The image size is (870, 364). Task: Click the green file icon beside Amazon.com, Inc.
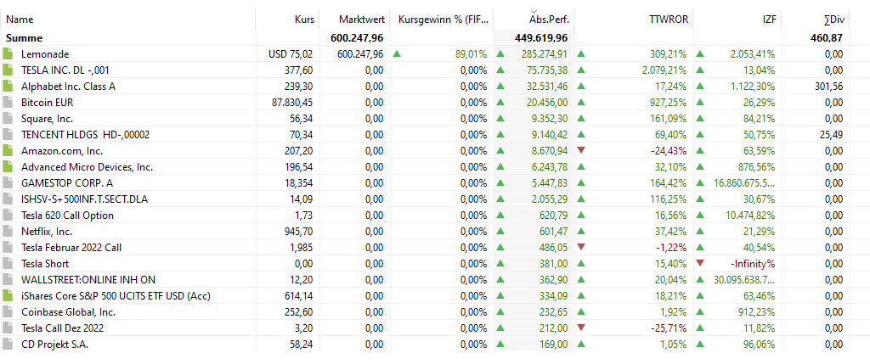point(7,151)
